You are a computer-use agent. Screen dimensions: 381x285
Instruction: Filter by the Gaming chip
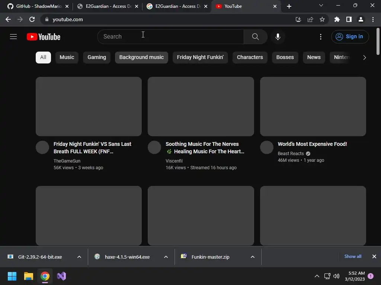[97, 58]
